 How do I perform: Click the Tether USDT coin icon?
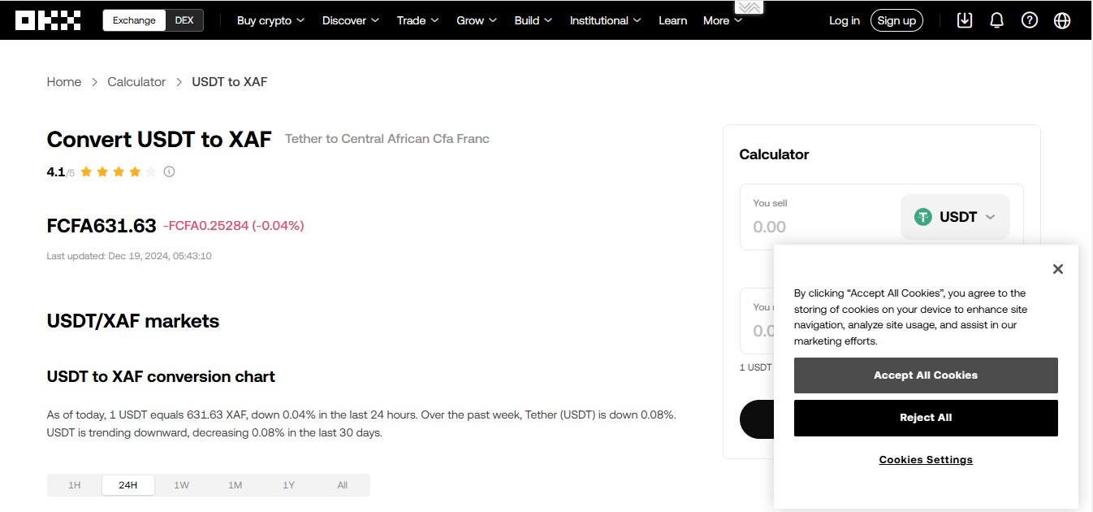(922, 217)
